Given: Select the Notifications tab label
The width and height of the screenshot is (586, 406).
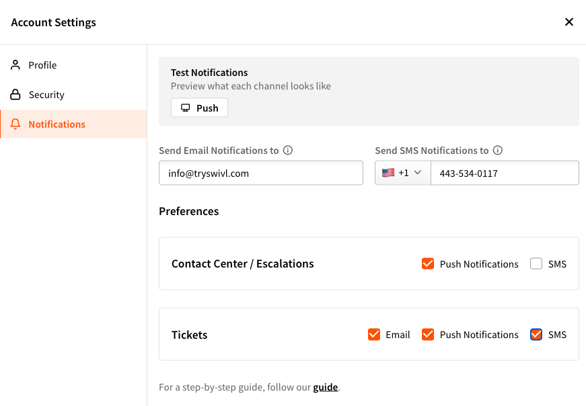Looking at the screenshot, I should (57, 124).
